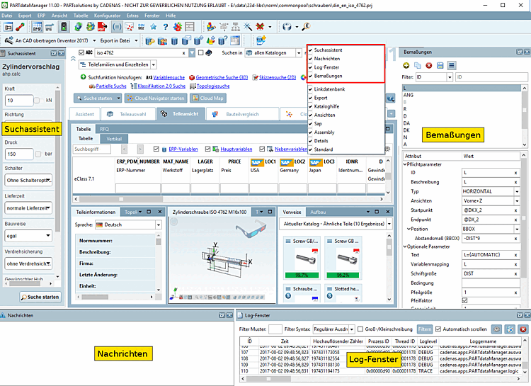The width and height of the screenshot is (531, 386).
Task: Click the BMP preview toolbar icon
Action: (38, 26)
